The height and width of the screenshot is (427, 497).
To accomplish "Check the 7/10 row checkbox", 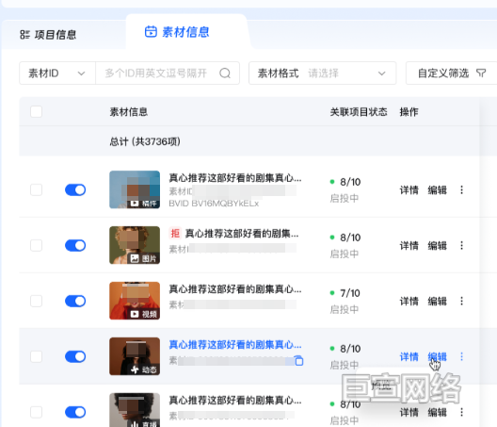I will pyautogui.click(x=36, y=301).
